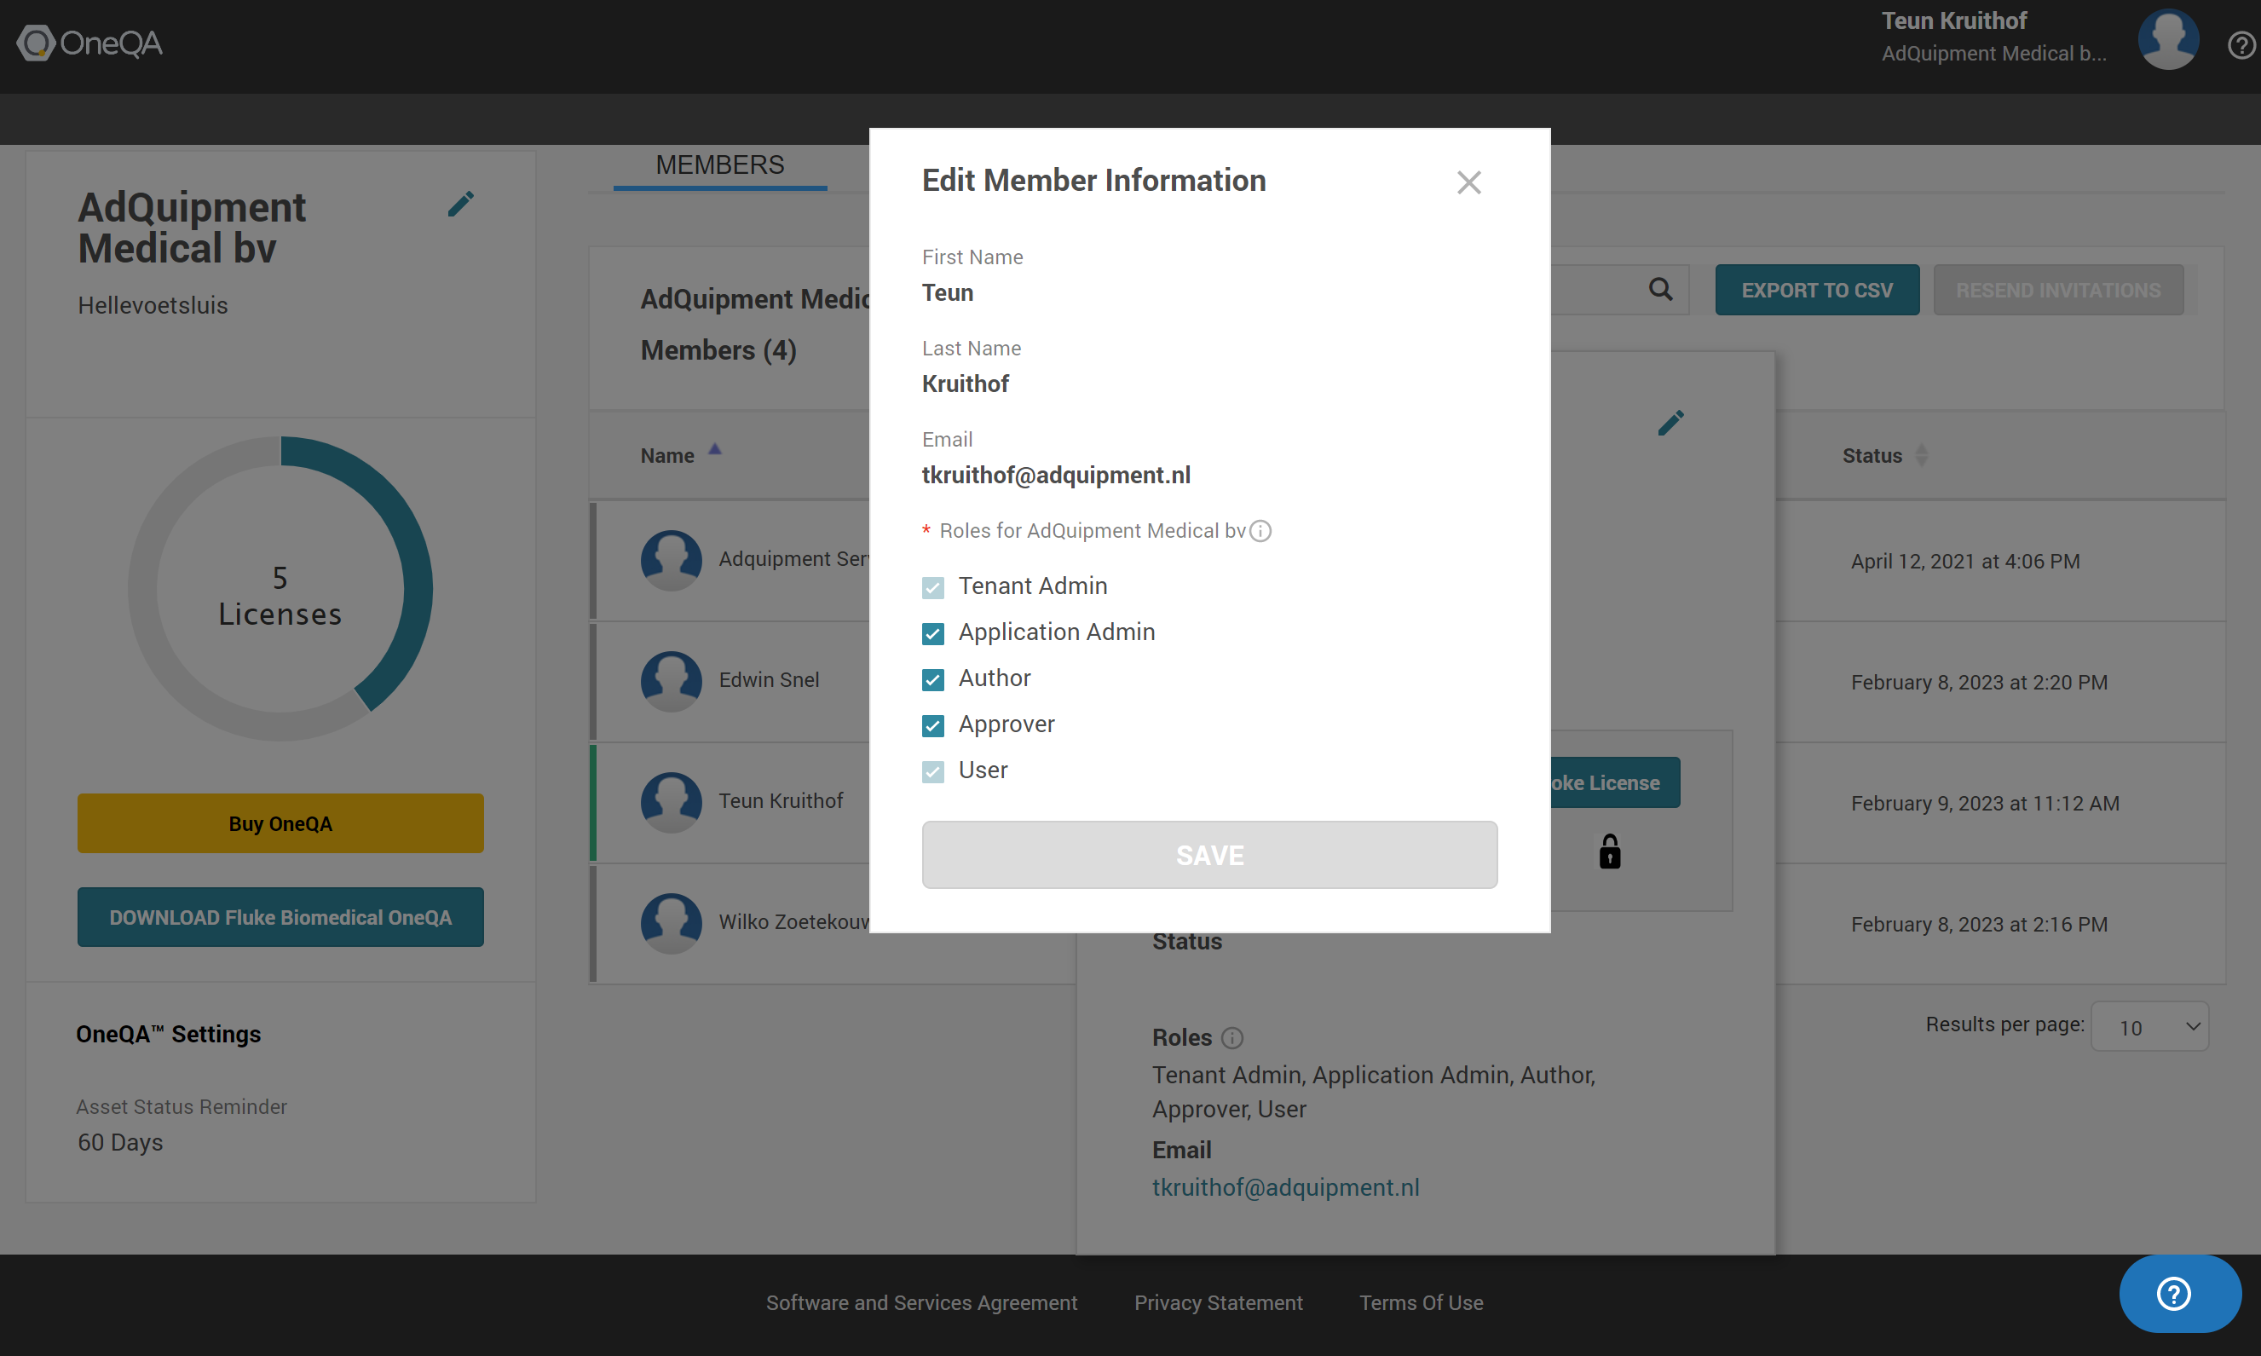The height and width of the screenshot is (1356, 2261).
Task: Uncheck the Approver role
Action: pos(932,726)
